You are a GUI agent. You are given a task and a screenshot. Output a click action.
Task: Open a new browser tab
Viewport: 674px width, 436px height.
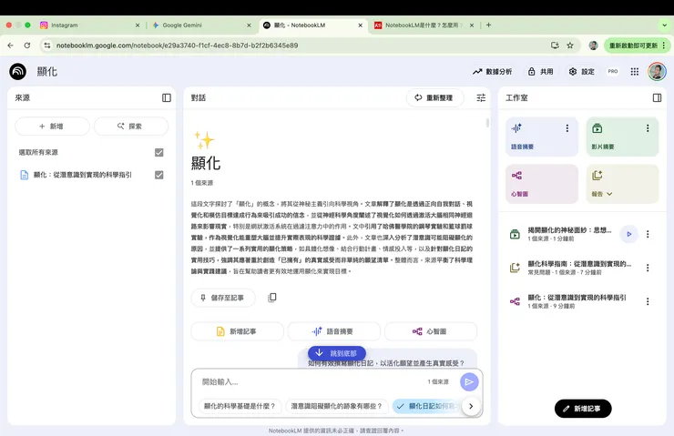point(488,25)
